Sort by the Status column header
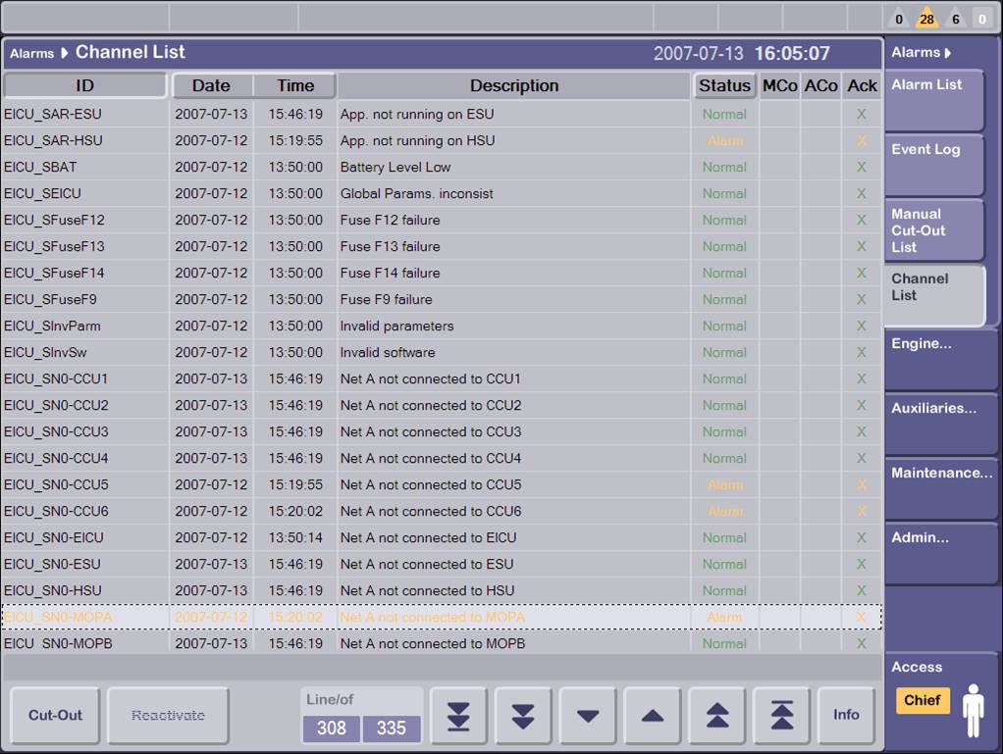1003x754 pixels. tap(724, 86)
